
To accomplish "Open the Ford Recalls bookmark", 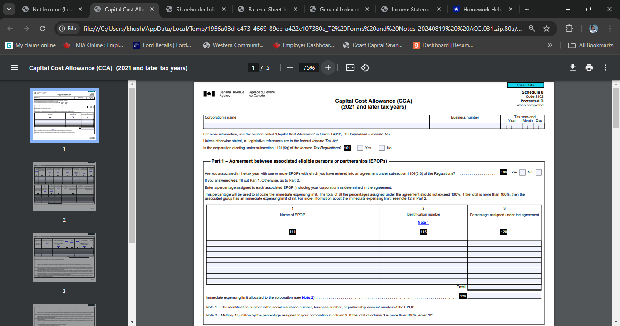I will [162, 45].
